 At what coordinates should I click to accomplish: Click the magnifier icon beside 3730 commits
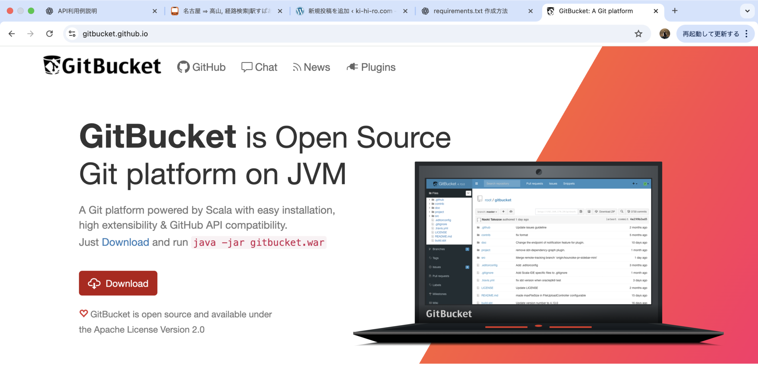click(621, 212)
